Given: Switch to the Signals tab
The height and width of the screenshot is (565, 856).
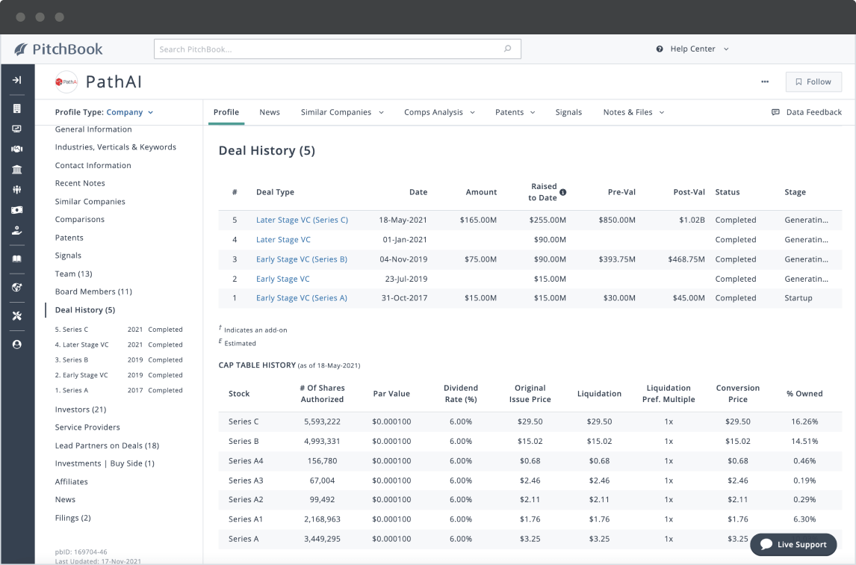Looking at the screenshot, I should (568, 112).
